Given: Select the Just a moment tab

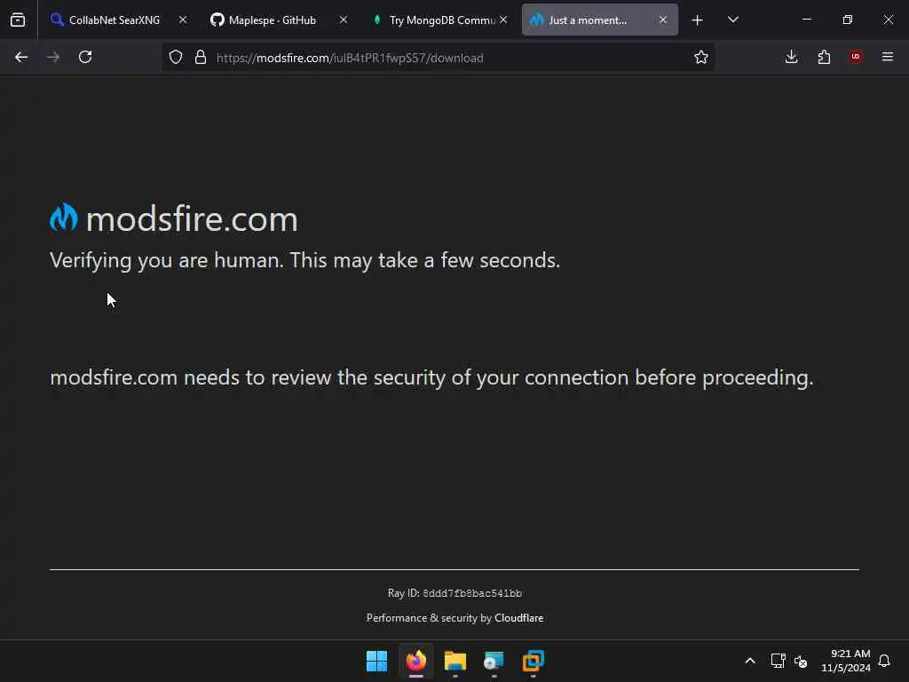Looking at the screenshot, I should 599,20.
